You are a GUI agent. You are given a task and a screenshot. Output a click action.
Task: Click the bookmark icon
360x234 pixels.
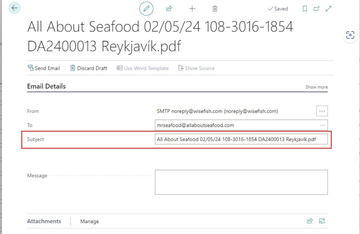[x=305, y=9]
